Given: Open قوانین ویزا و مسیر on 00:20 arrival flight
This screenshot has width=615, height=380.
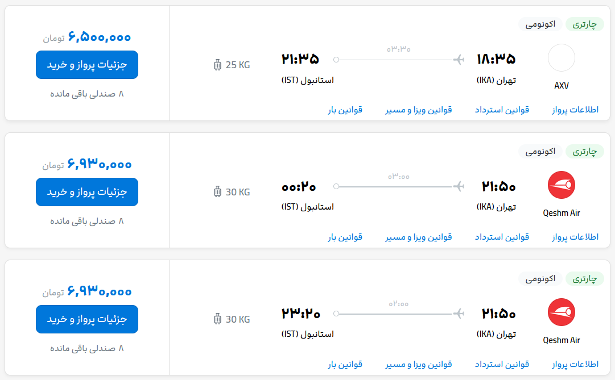Looking at the screenshot, I should click(419, 237).
